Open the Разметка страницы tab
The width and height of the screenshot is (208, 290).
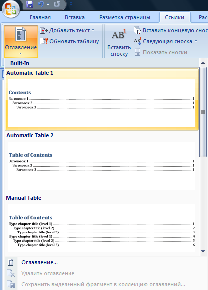coord(125,17)
